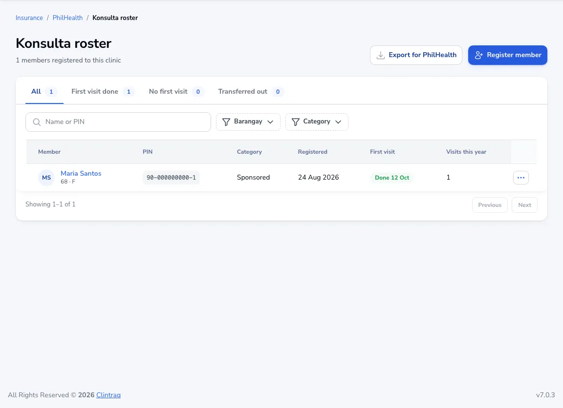The height and width of the screenshot is (408, 563).
Task: Switch to the First visit done tab
Action: point(103,91)
